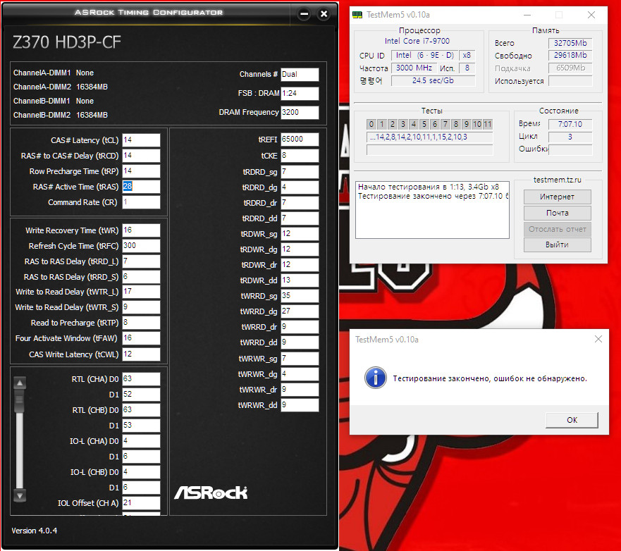
Task: Click the CAS Write Latency (tCWL) field
Action: (141, 354)
